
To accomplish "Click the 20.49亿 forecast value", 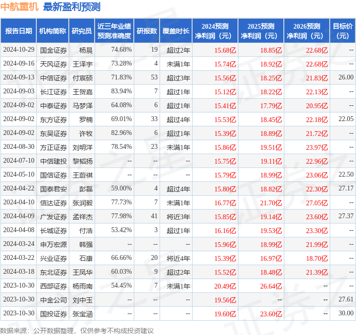I will click(225, 286).
